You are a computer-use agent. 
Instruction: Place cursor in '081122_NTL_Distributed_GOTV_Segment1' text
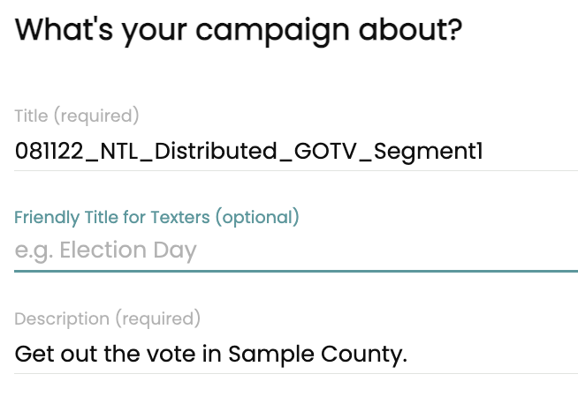(x=247, y=152)
